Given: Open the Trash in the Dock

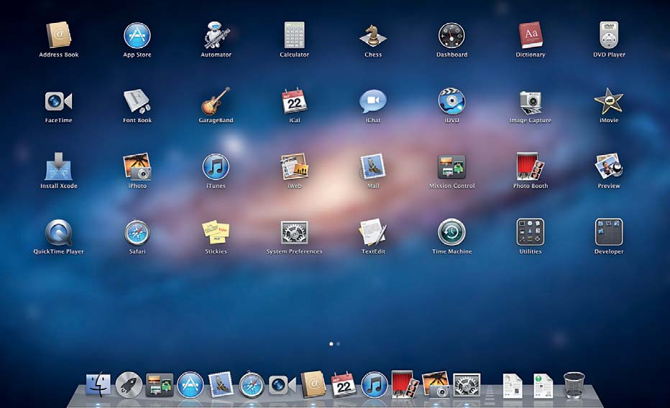Looking at the screenshot, I should (574, 384).
